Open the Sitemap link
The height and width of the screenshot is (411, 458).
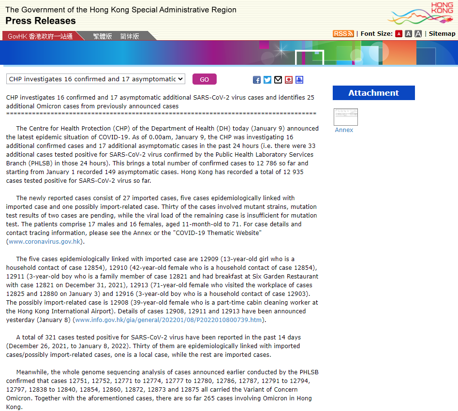coord(442,34)
